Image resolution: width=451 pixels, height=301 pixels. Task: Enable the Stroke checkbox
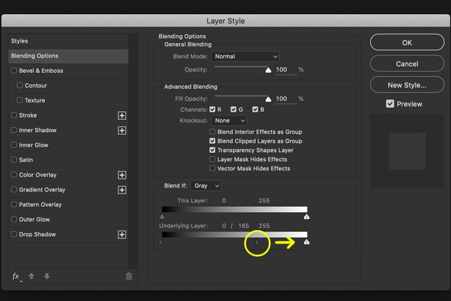click(x=14, y=115)
